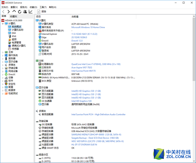This screenshot has width=196, height=163.
Task: Collapse the 计算机 tree node
Action: point(3,23)
